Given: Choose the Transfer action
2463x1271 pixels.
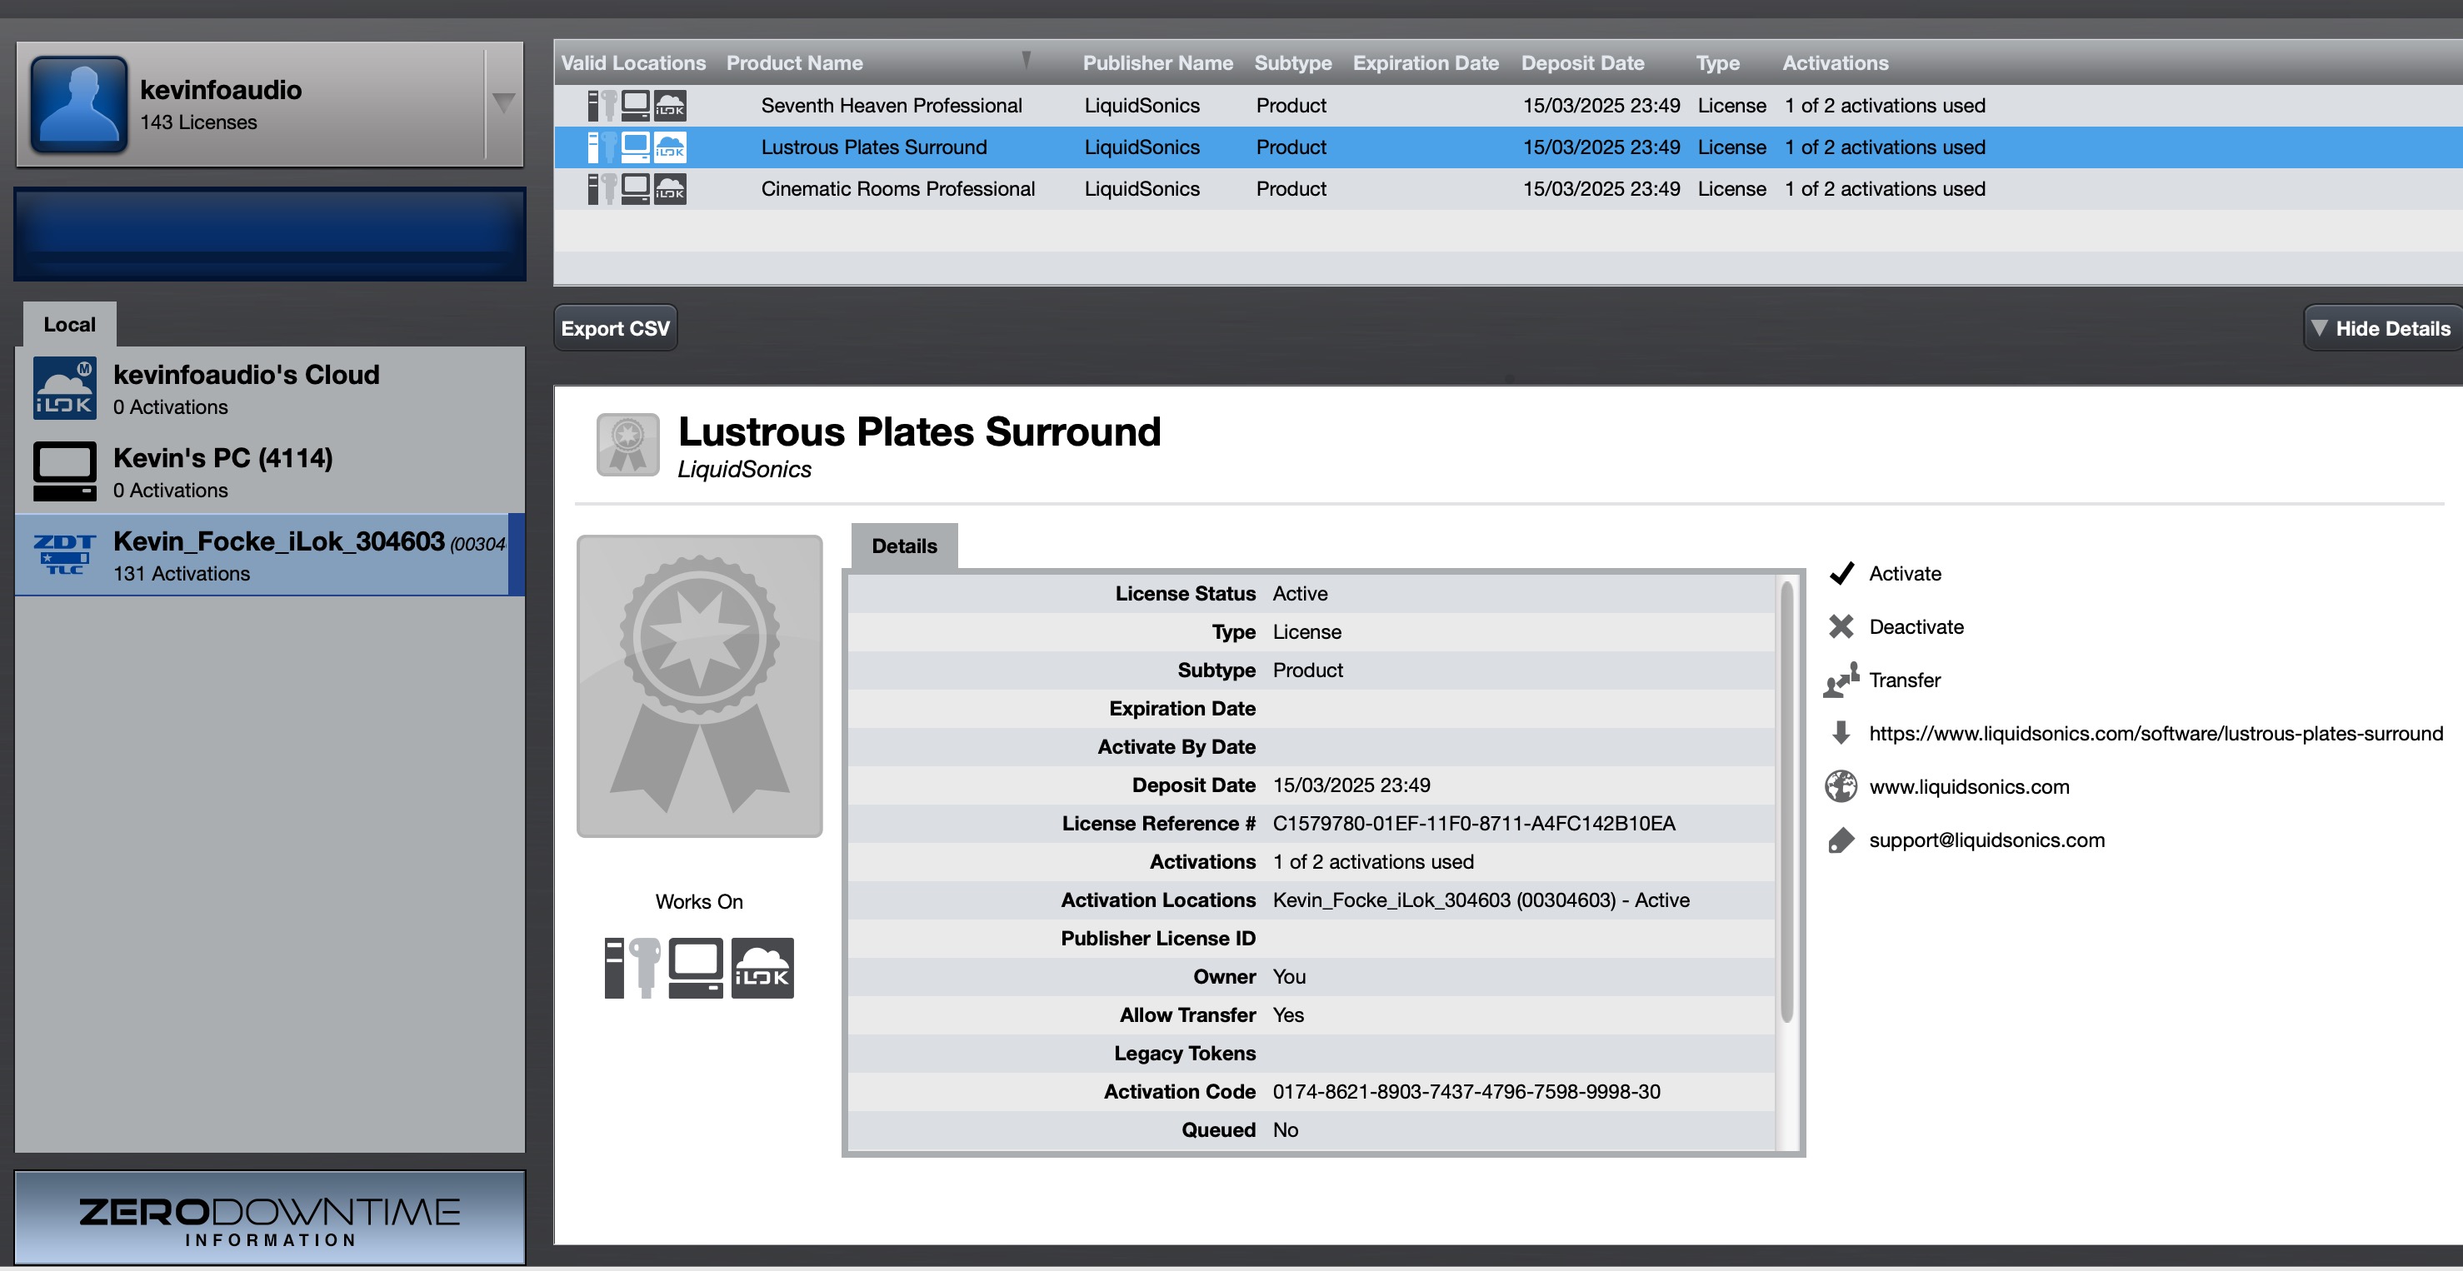Looking at the screenshot, I should point(1905,680).
